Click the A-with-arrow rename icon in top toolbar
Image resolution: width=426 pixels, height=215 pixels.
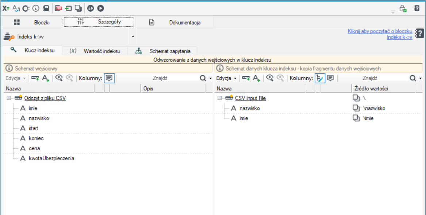coord(16,8)
